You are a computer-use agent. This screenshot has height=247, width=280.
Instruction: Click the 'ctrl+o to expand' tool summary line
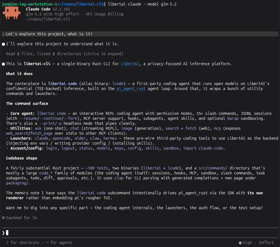[65, 54]
